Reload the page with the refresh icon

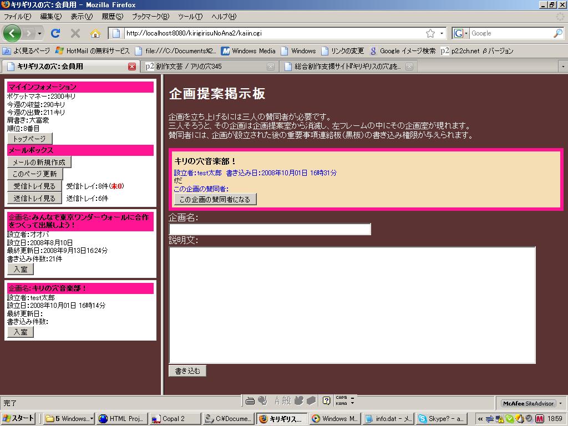tap(55, 33)
